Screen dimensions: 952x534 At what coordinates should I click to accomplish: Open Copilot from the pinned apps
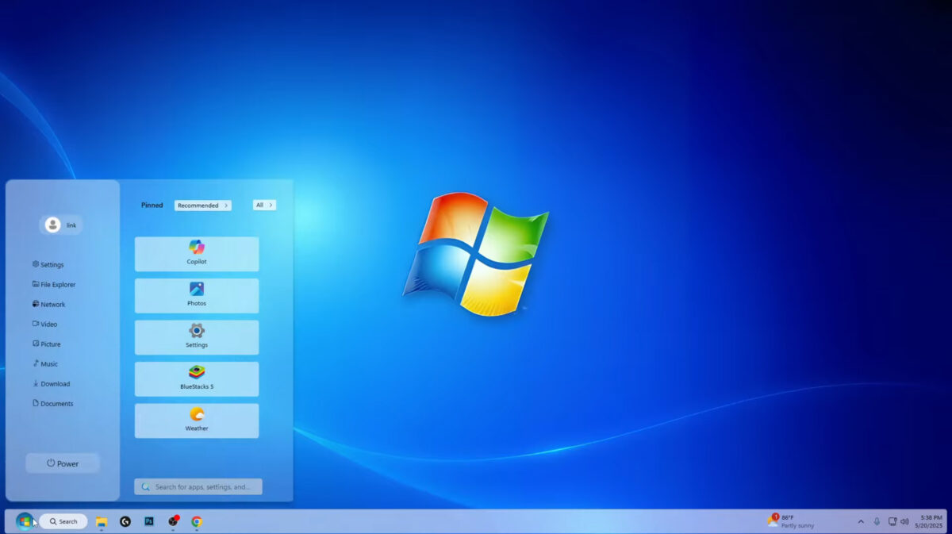[x=196, y=252]
